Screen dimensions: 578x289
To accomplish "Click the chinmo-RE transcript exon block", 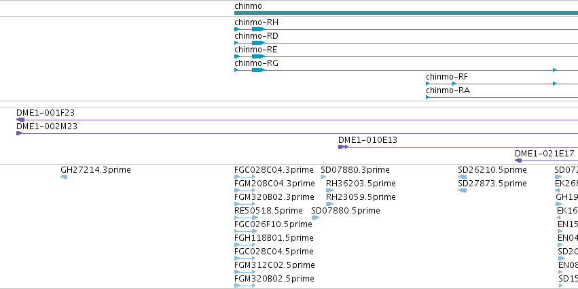I will tap(258, 56).
